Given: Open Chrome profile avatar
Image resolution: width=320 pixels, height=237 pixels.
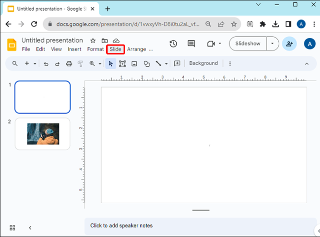Looking at the screenshot, I should point(301,24).
